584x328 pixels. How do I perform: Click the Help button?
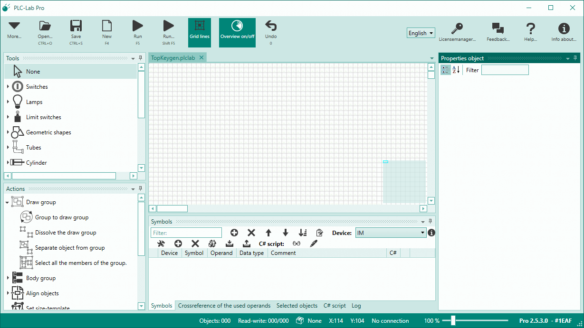pos(530,28)
